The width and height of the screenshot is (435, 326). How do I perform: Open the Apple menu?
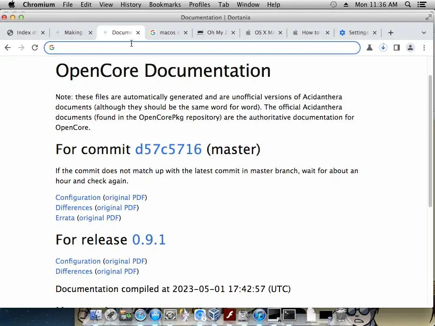pyautogui.click(x=11, y=4)
